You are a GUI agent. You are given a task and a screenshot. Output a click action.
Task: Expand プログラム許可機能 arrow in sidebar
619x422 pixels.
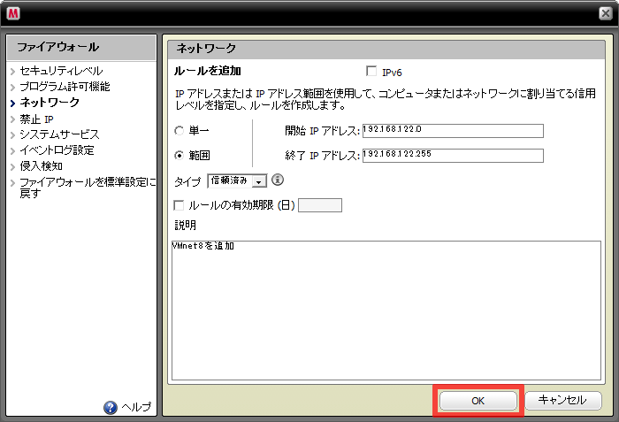[12, 87]
